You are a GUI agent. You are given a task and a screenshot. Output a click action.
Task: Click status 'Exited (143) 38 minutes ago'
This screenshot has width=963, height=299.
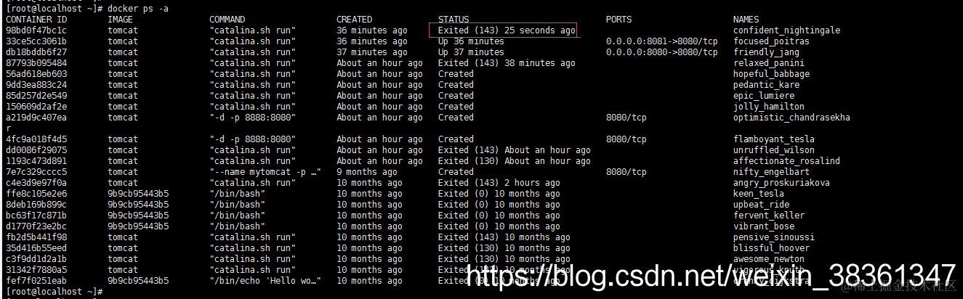tap(507, 63)
